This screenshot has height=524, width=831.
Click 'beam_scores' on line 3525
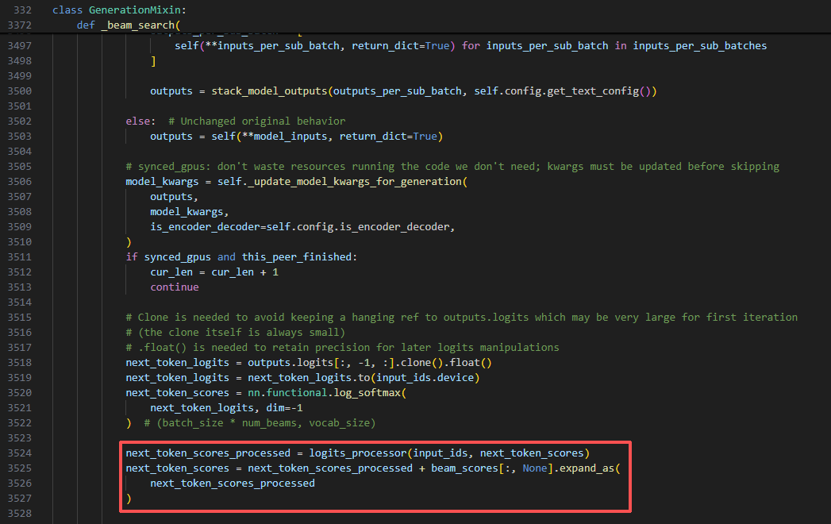[x=464, y=468]
